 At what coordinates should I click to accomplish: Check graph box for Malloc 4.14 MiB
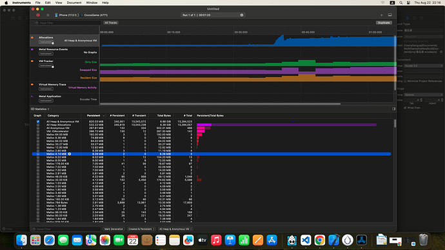click(x=38, y=154)
